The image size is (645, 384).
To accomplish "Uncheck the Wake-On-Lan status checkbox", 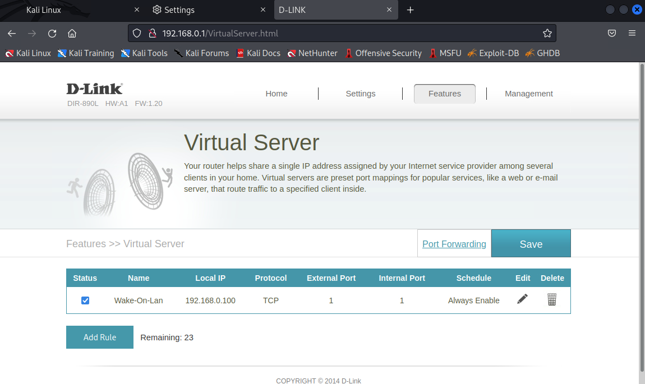I will (85, 300).
